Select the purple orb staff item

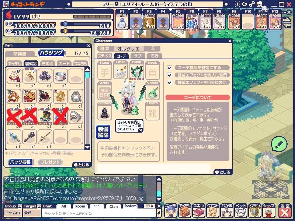(29, 137)
